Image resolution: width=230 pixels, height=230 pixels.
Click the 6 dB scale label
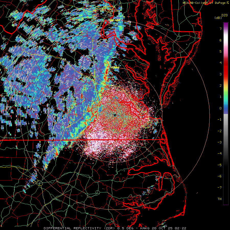coord(221,40)
